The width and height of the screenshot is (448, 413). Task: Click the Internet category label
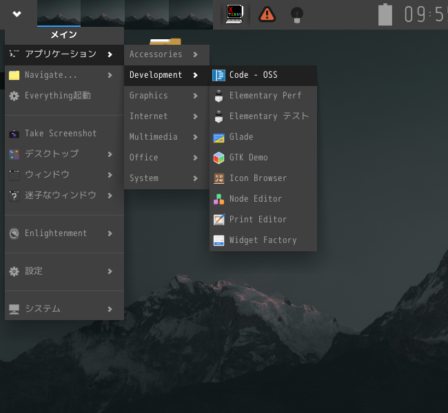(x=149, y=116)
